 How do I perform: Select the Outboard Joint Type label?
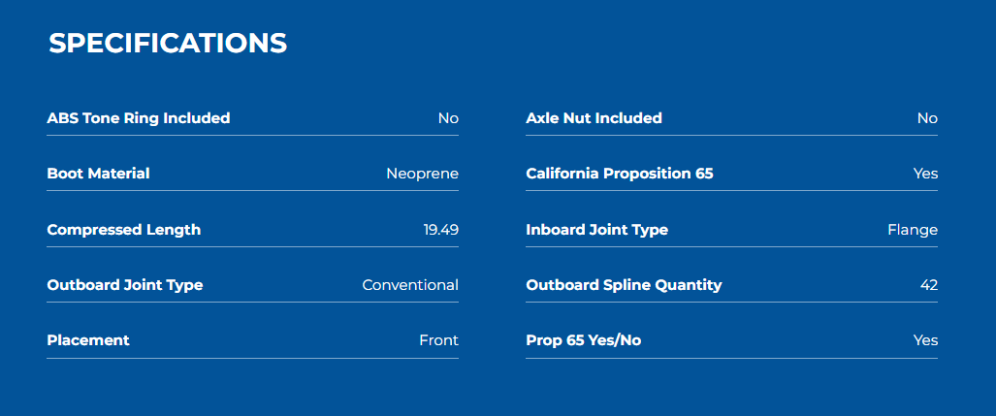pos(125,285)
